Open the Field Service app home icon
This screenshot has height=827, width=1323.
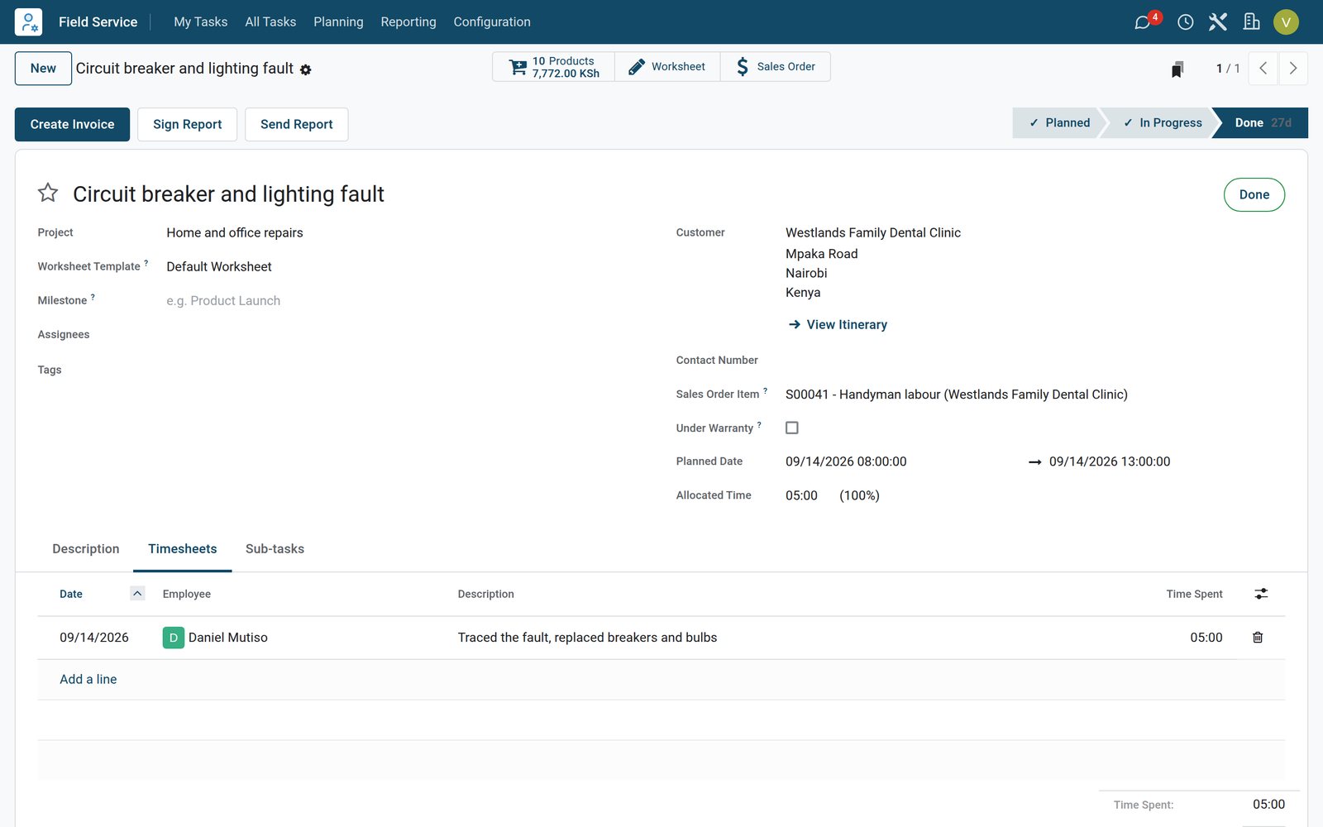tap(28, 22)
